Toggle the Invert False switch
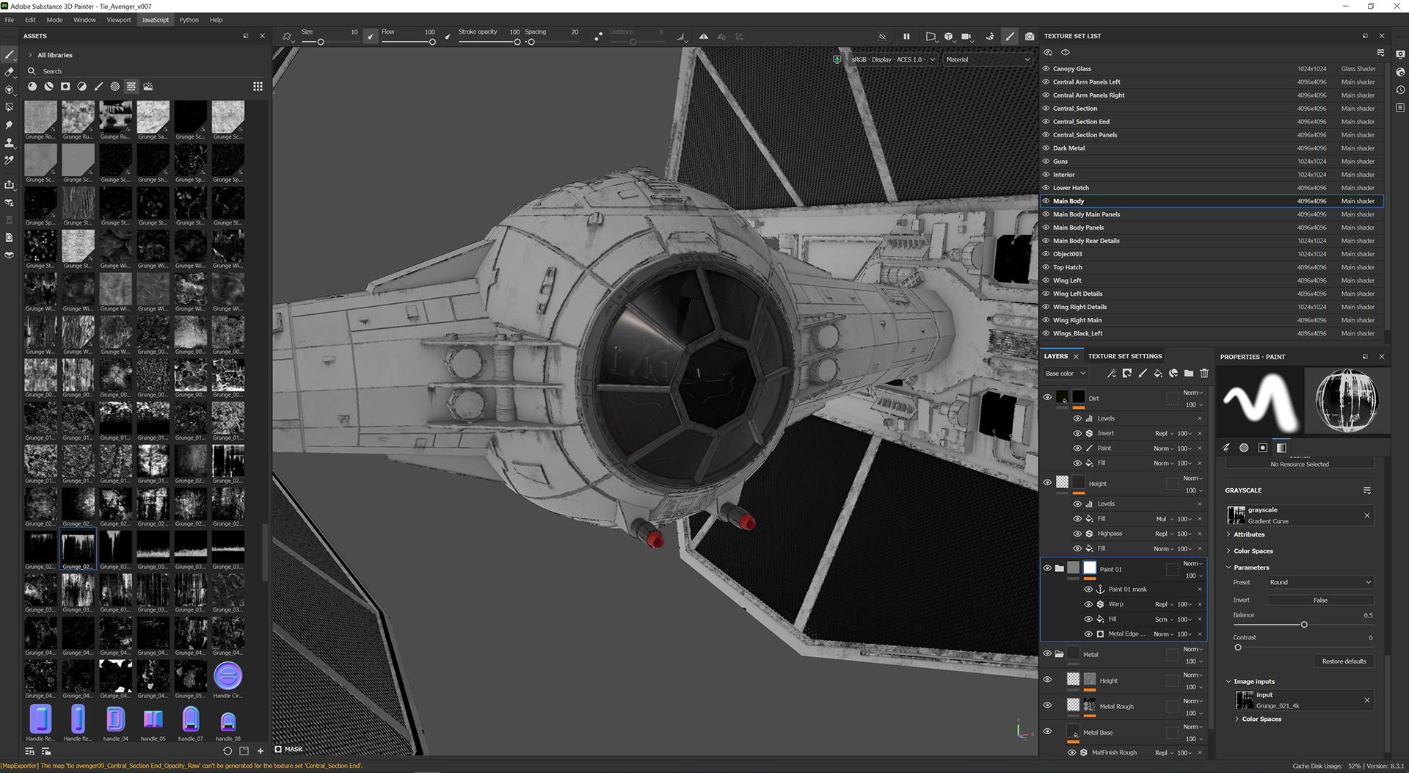The height and width of the screenshot is (773, 1409). 1319,600
